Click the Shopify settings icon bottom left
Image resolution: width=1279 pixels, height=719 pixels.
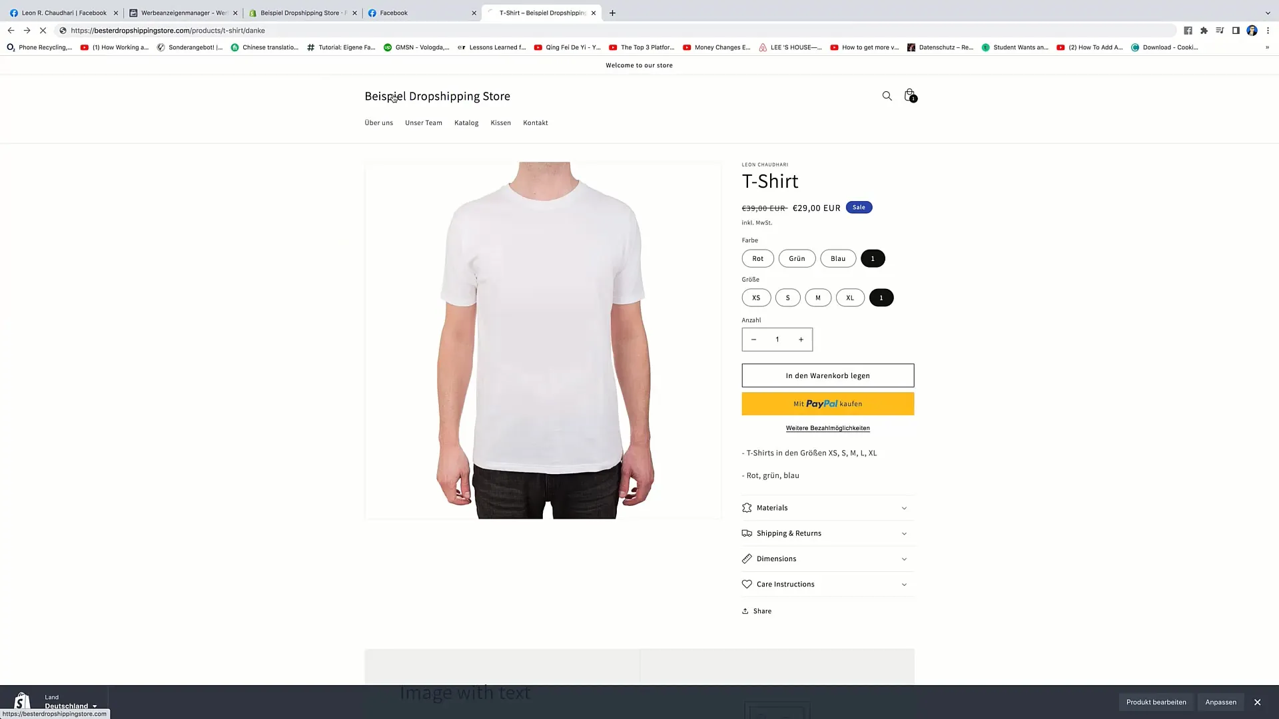pyautogui.click(x=21, y=702)
